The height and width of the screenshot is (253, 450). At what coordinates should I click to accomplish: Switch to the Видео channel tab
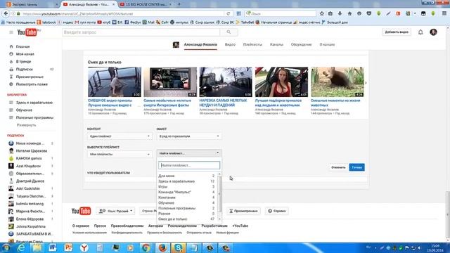(x=230, y=44)
